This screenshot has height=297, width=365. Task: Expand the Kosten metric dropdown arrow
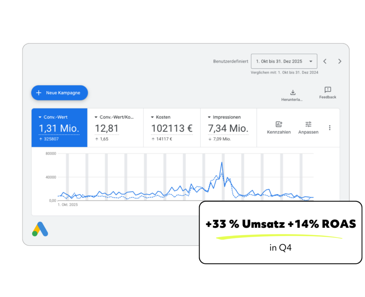153,117
